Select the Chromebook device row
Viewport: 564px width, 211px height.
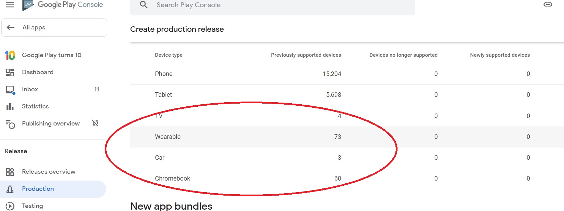[173, 179]
